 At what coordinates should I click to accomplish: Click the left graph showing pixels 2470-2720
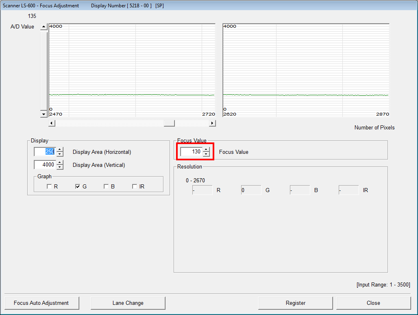point(132,70)
